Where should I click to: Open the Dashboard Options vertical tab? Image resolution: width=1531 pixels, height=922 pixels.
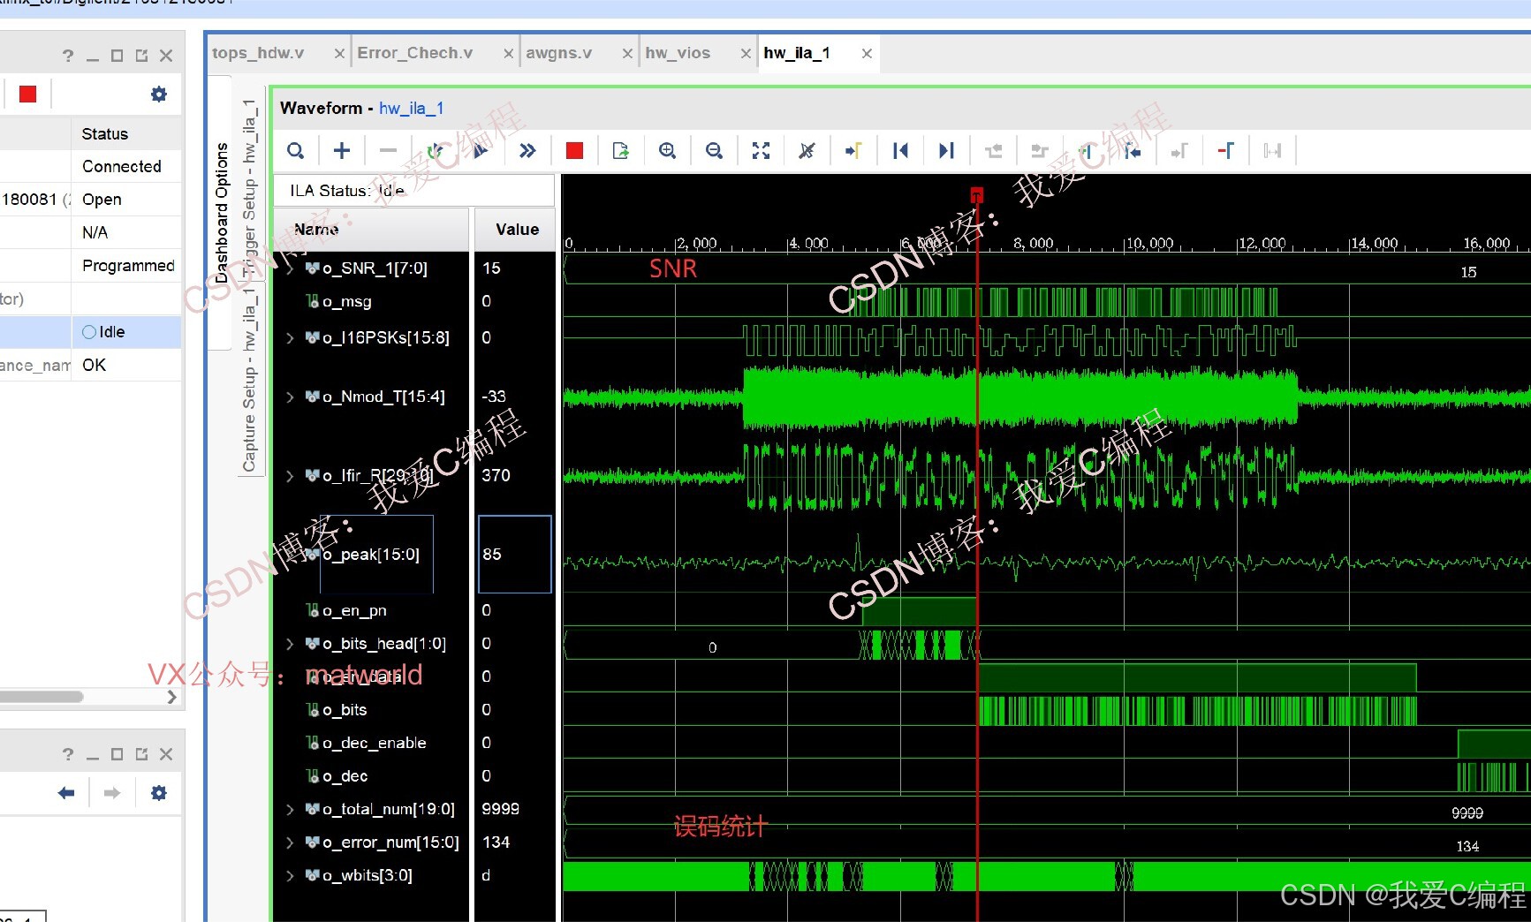coord(222,212)
